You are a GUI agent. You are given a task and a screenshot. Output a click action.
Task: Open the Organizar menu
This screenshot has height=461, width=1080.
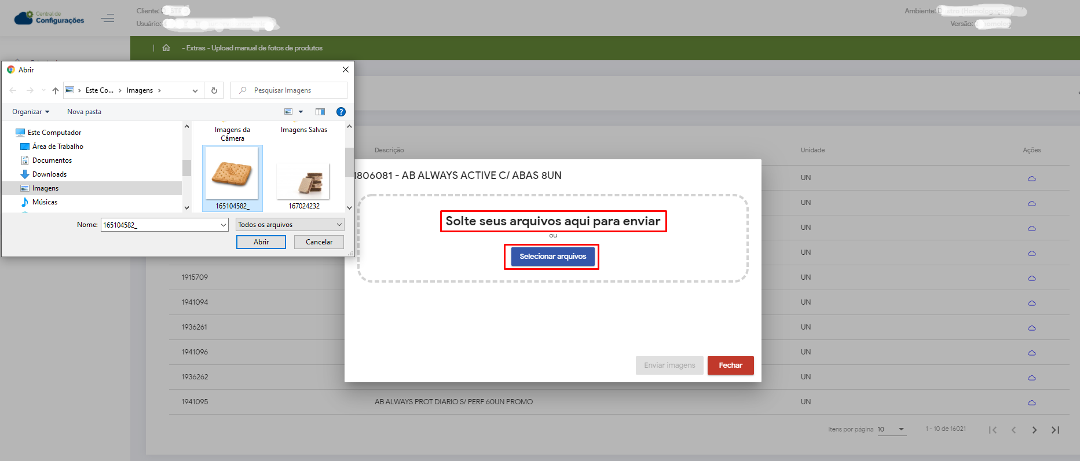point(31,112)
